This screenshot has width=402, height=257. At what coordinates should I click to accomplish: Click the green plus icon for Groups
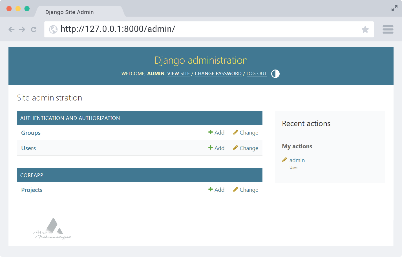211,132
